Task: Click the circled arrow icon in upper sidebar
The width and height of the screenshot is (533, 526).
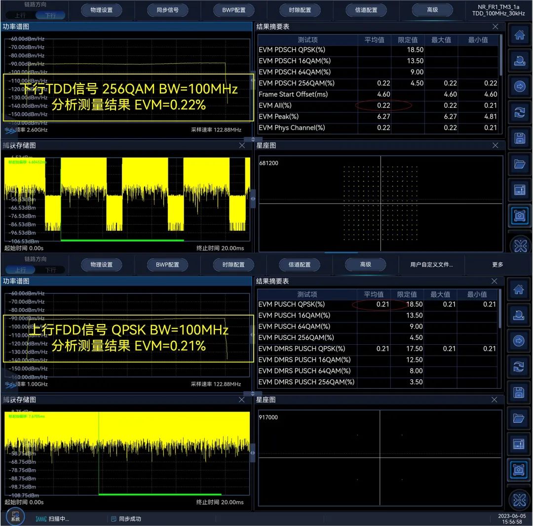Action: click(x=519, y=86)
